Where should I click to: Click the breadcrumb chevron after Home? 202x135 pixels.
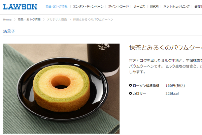pos(15,20)
